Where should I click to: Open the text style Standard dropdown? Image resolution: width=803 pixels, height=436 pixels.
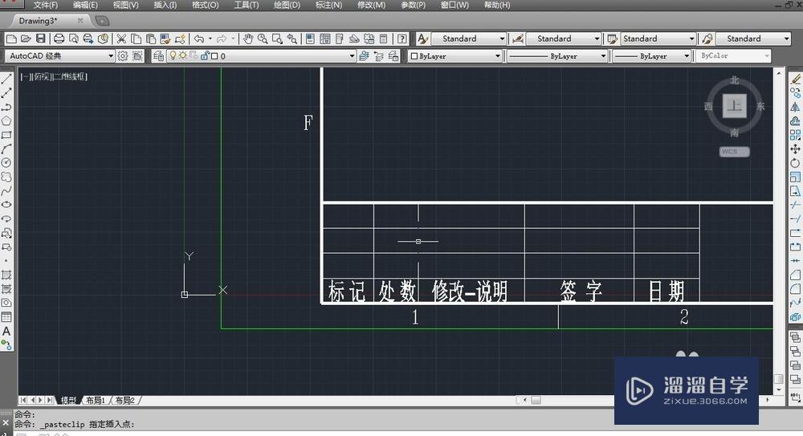coord(502,39)
